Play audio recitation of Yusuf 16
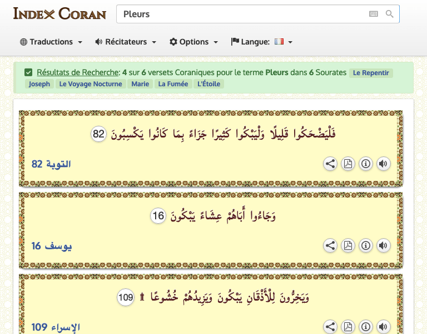This screenshot has width=427, height=334. click(383, 245)
